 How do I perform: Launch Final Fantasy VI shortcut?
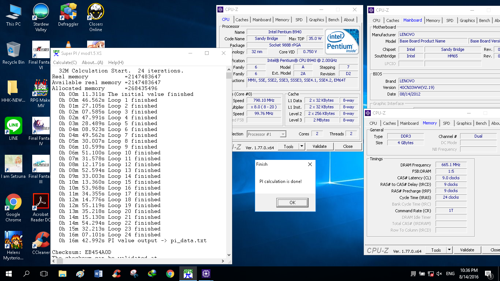pyautogui.click(x=41, y=56)
